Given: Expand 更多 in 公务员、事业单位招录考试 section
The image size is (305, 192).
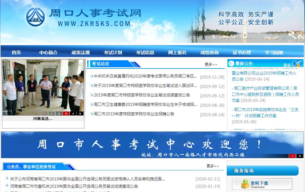Looking at the screenshot, I should tap(213, 166).
